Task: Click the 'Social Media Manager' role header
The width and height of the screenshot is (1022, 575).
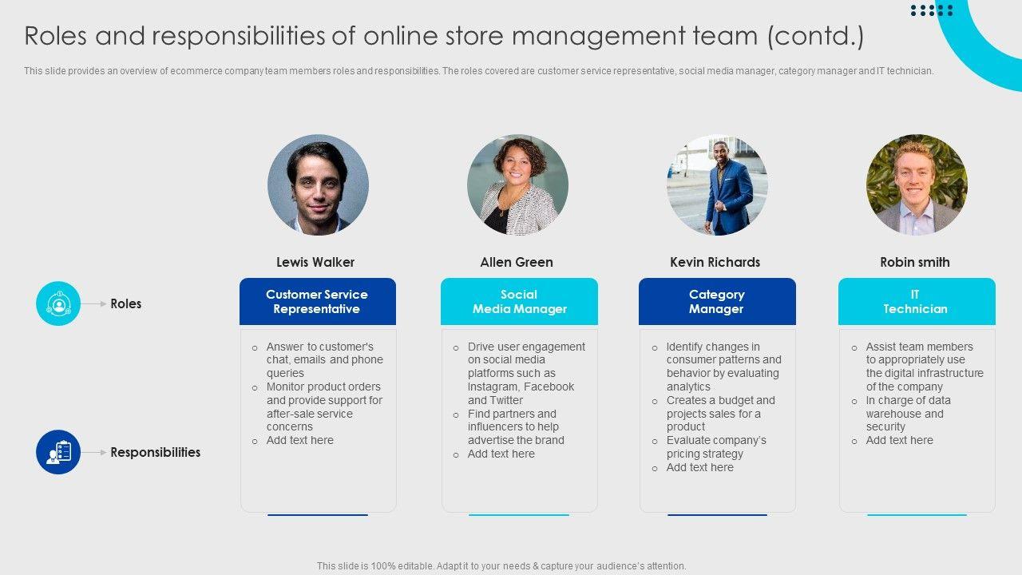Action: 519,302
